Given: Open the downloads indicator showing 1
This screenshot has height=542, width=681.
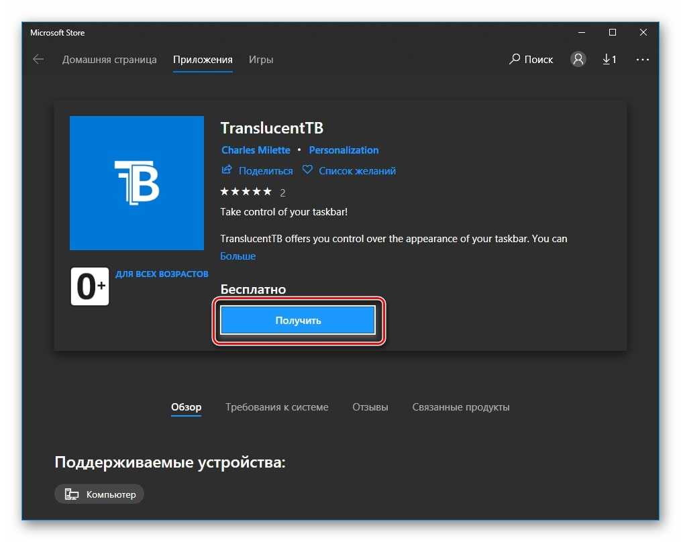Looking at the screenshot, I should pyautogui.click(x=609, y=59).
